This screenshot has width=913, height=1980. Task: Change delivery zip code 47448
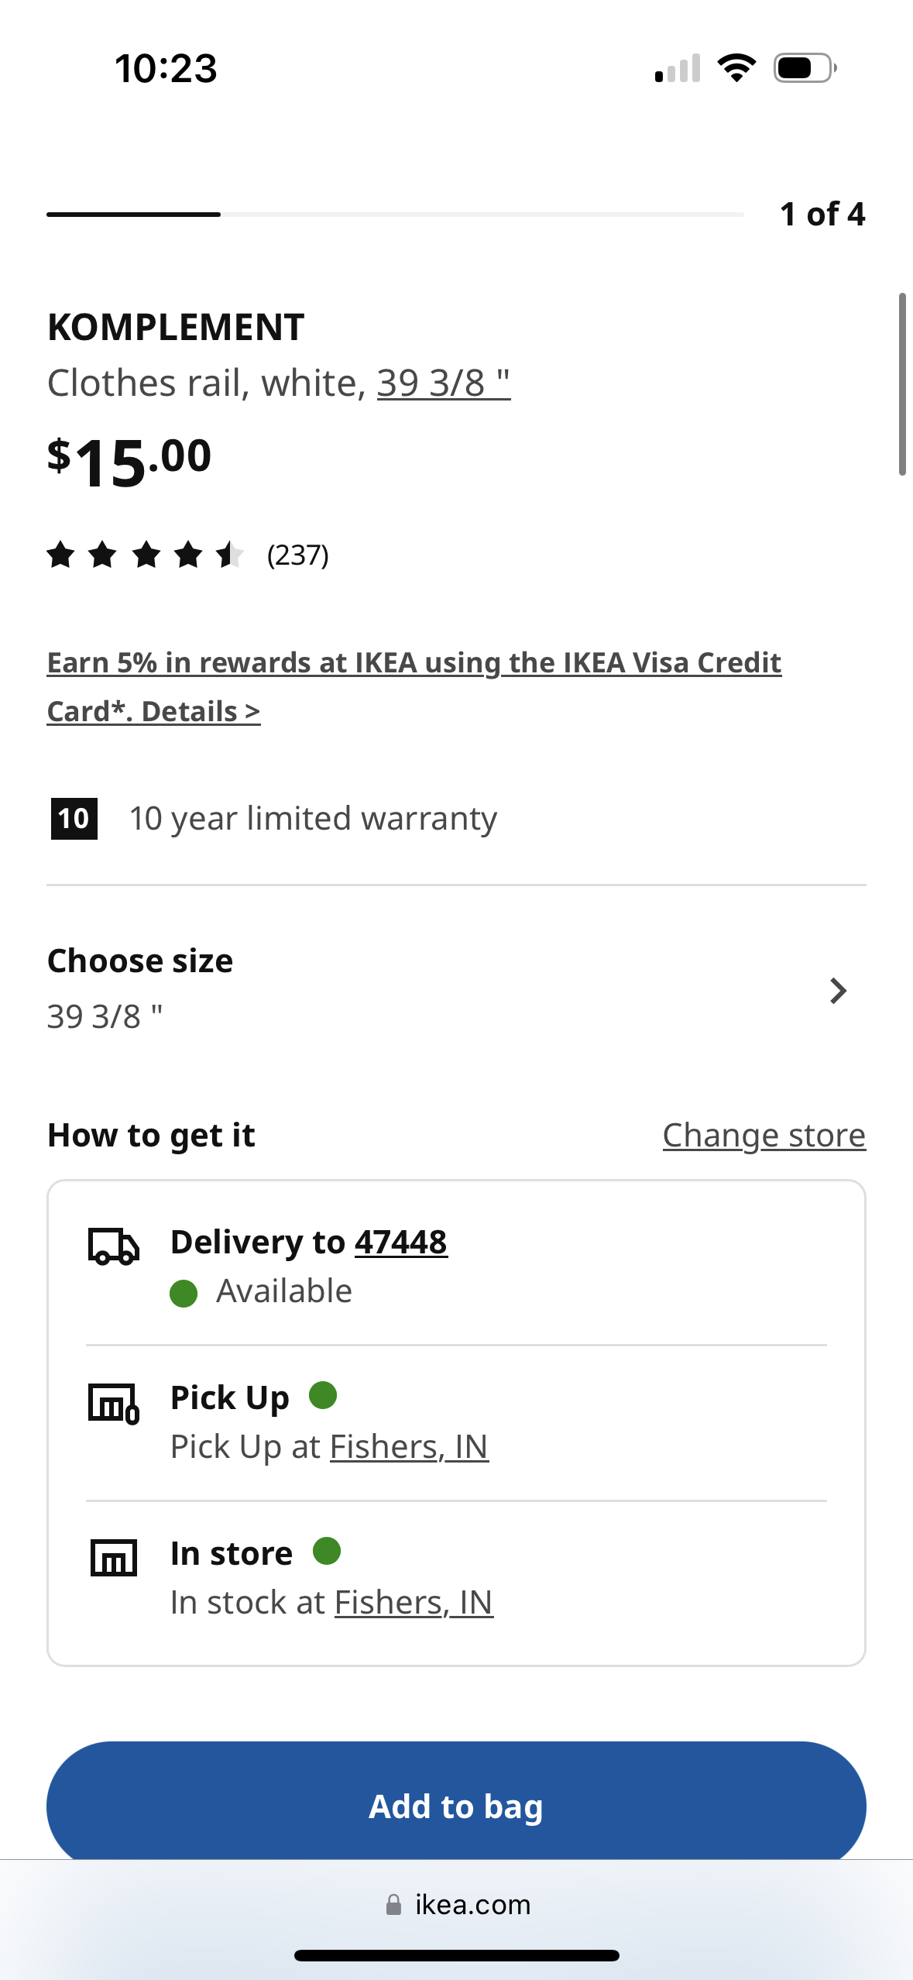(x=401, y=1243)
